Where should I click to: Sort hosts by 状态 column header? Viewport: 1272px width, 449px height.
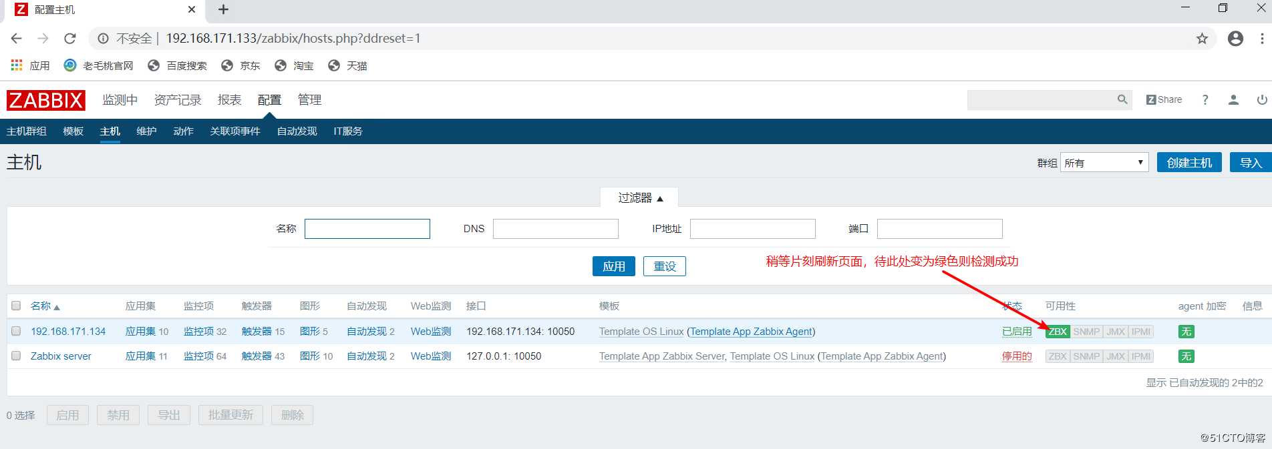(x=1012, y=306)
